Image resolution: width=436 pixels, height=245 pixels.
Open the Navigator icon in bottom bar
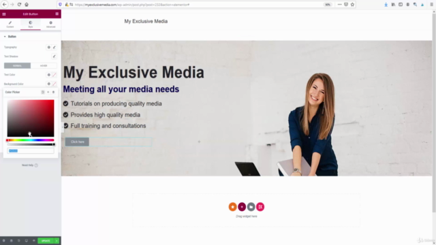pos(12,240)
